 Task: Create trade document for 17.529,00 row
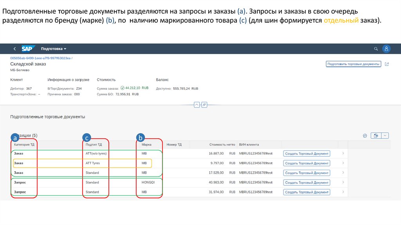[x=307, y=173]
